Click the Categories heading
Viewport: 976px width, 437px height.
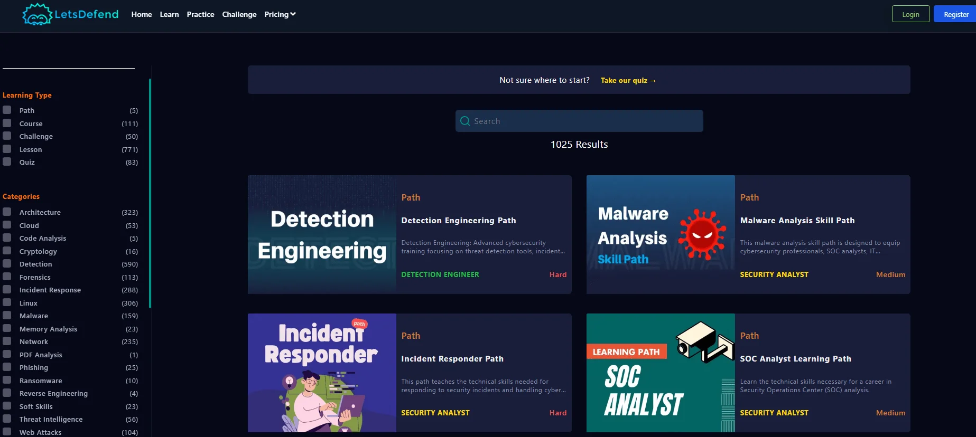coord(21,196)
